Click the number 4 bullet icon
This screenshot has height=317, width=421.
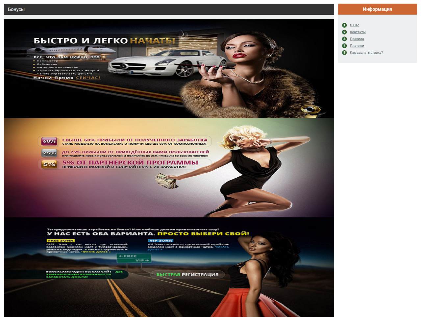click(x=344, y=46)
